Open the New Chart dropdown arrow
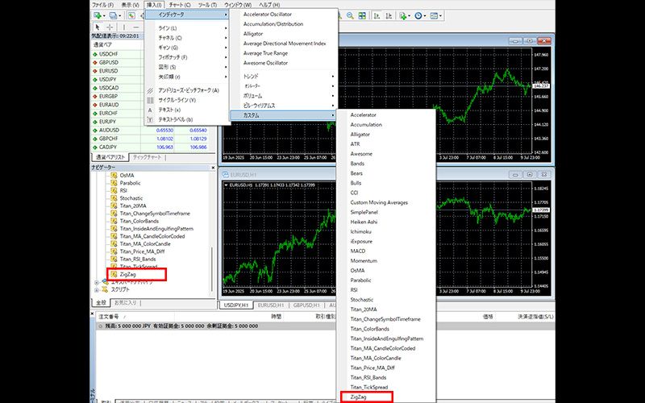Image resolution: width=645 pixels, height=403 pixels. tap(104, 16)
